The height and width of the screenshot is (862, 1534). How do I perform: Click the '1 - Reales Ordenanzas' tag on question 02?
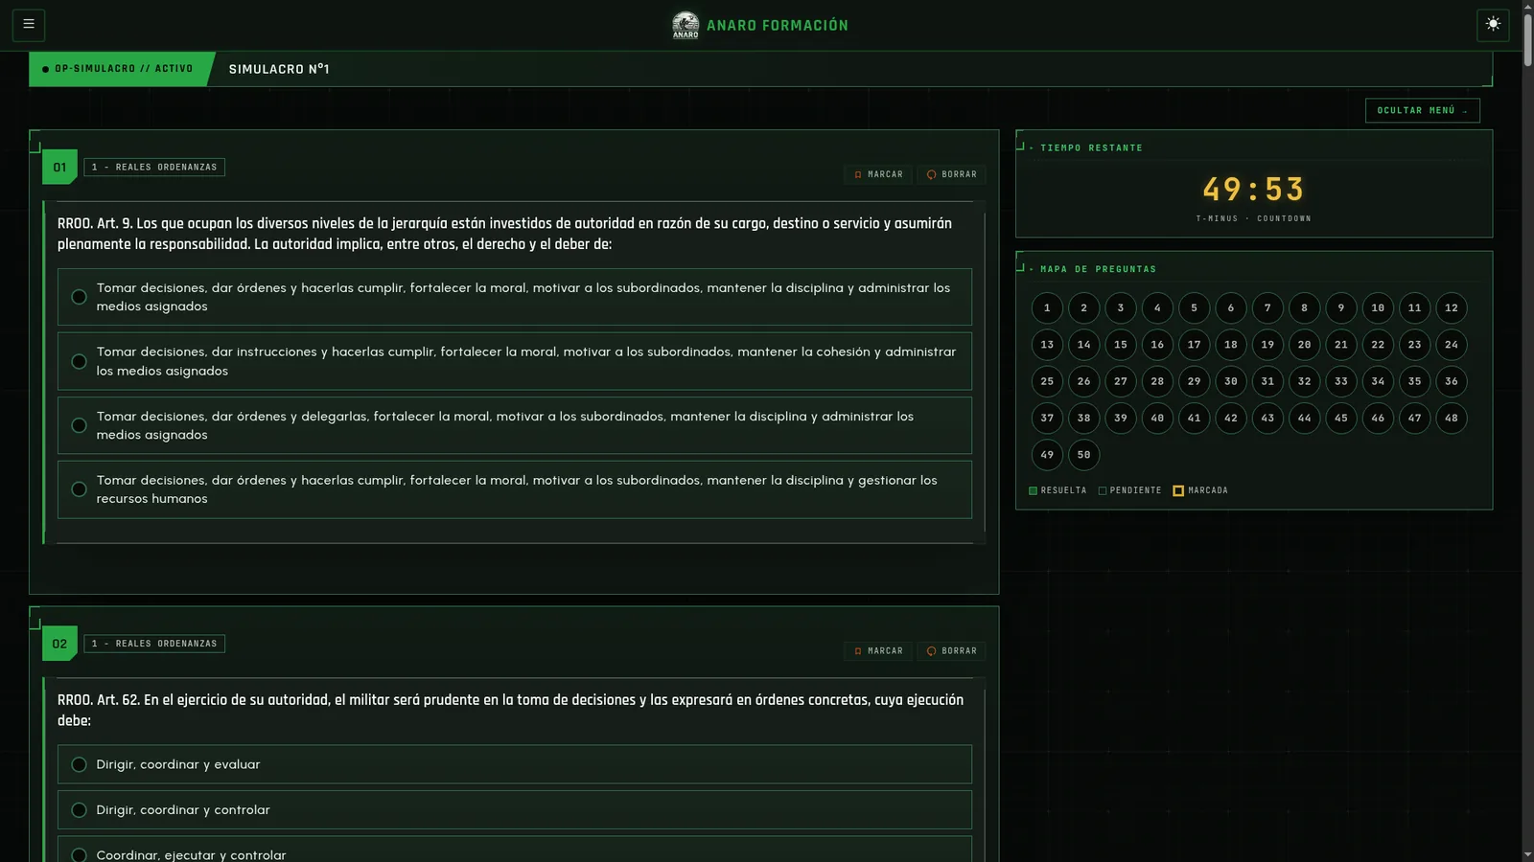pos(154,644)
